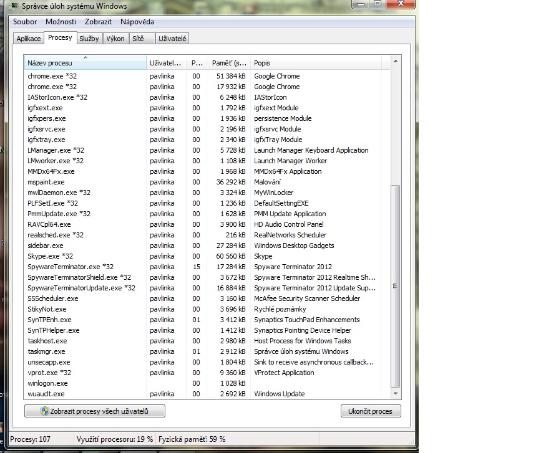Click the Procesy: 107 status entry
556x453 pixels.
pyautogui.click(x=30, y=439)
